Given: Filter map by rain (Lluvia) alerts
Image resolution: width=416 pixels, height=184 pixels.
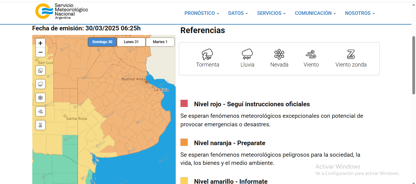Looking at the screenshot, I should [41, 84].
